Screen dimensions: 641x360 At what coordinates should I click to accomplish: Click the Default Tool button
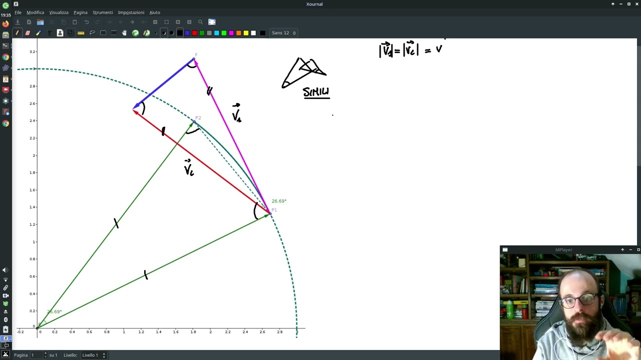point(146,33)
